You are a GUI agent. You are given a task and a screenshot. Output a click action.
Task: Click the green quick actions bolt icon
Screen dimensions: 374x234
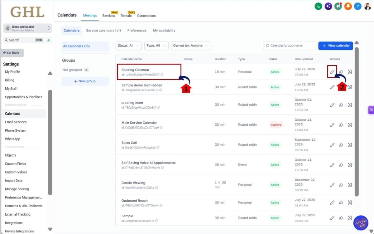click(48, 40)
